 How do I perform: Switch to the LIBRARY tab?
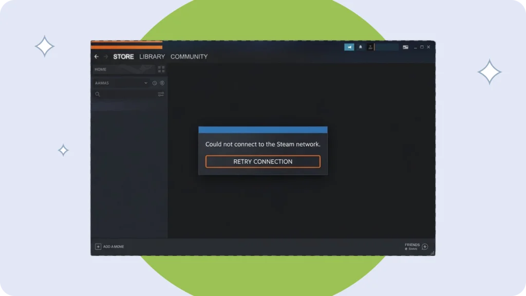point(152,57)
